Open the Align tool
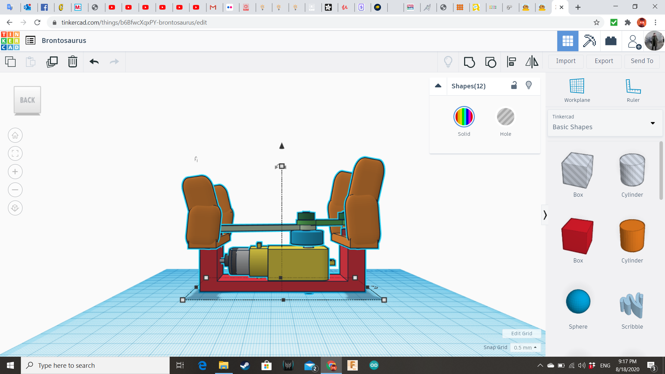 (511, 62)
